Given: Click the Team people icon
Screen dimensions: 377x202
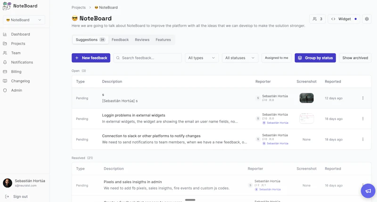Looking at the screenshot, I should 5,53.
